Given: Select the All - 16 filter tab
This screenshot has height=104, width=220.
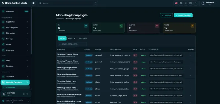Looking at the screenshot, I should pyautogui.click(x=62, y=39).
